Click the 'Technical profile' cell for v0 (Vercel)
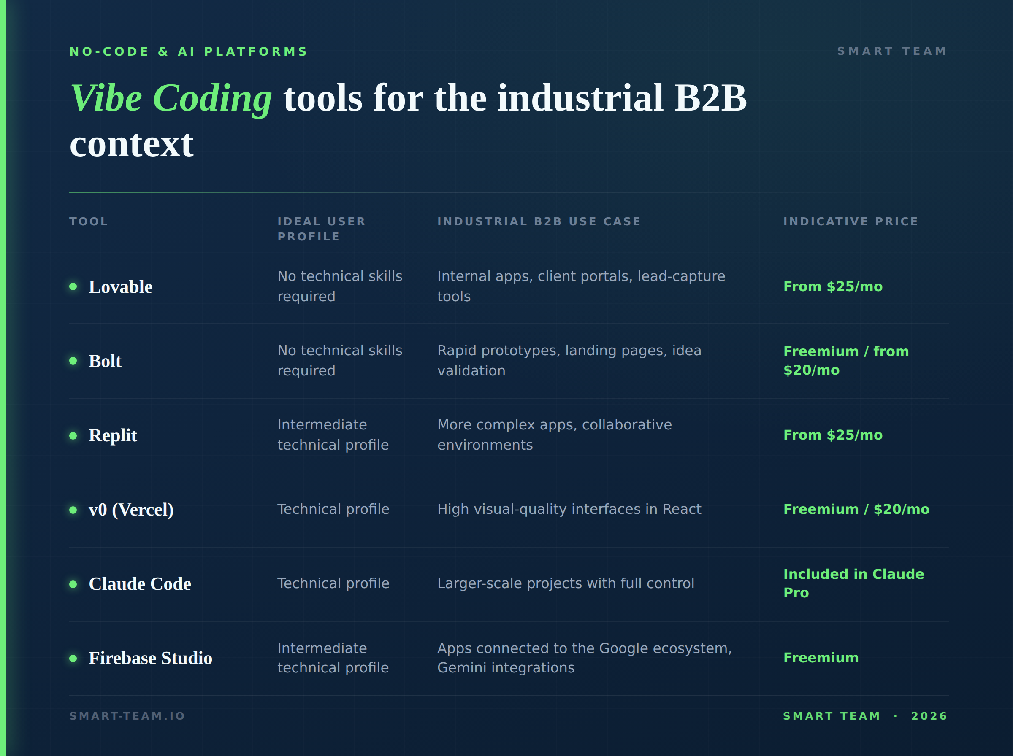1013x756 pixels. click(x=333, y=509)
